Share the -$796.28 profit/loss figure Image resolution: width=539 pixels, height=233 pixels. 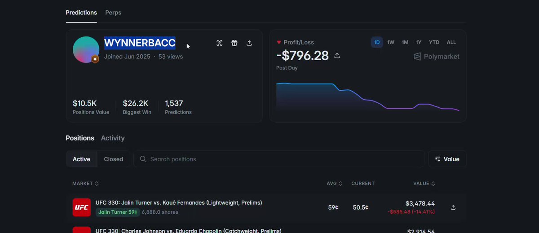coord(337,56)
